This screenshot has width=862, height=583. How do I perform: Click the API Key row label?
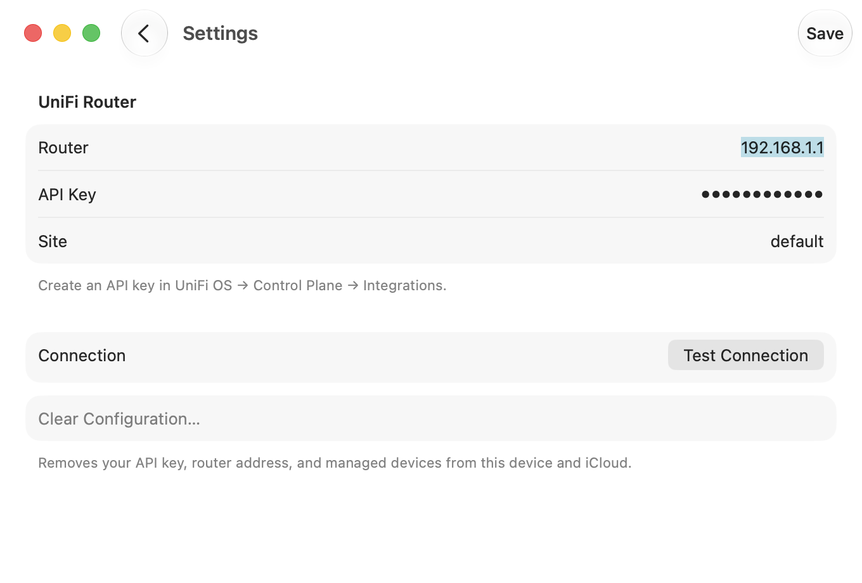tap(67, 195)
